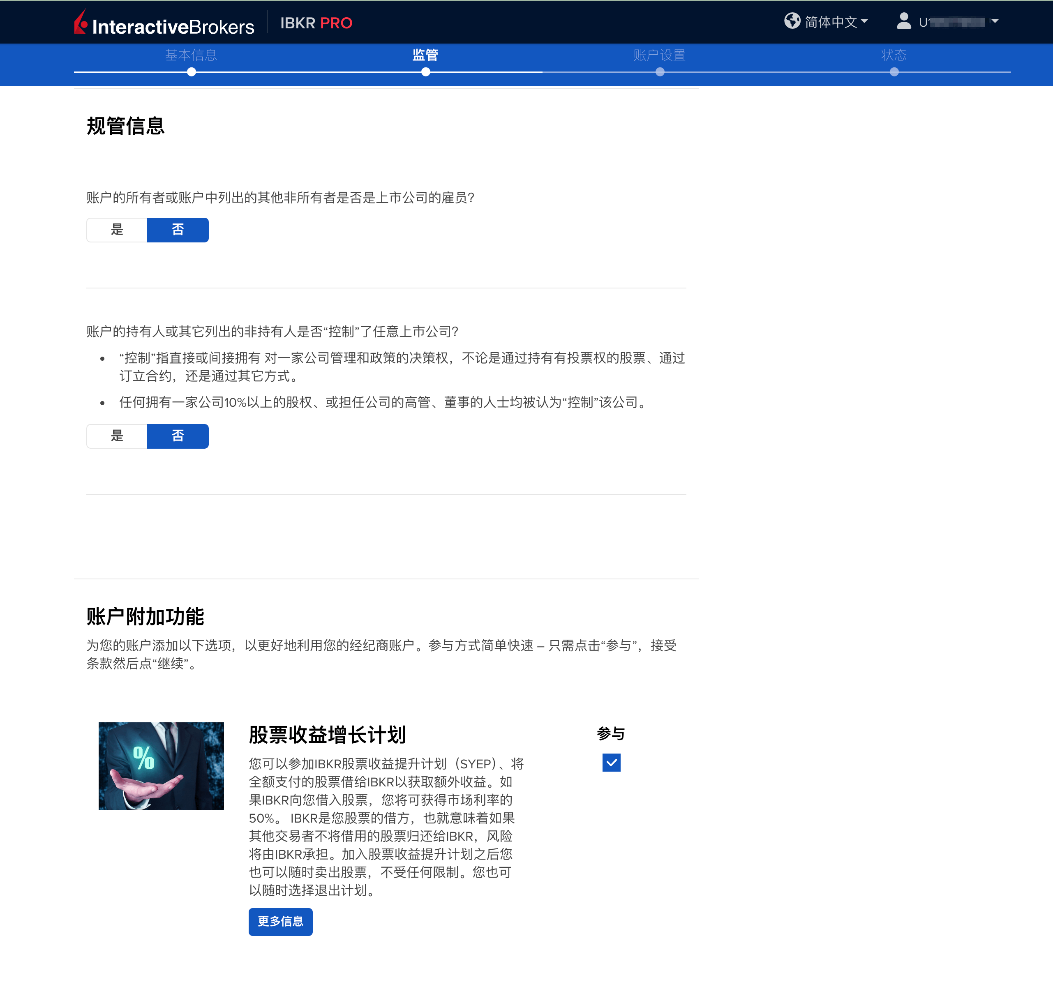Click the globe language icon
Image resolution: width=1053 pixels, height=982 pixels.
point(792,21)
